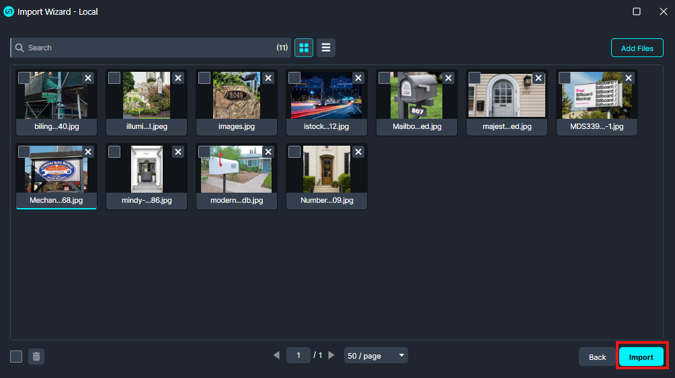Check the biling...40.jpg checkbox

24,78
